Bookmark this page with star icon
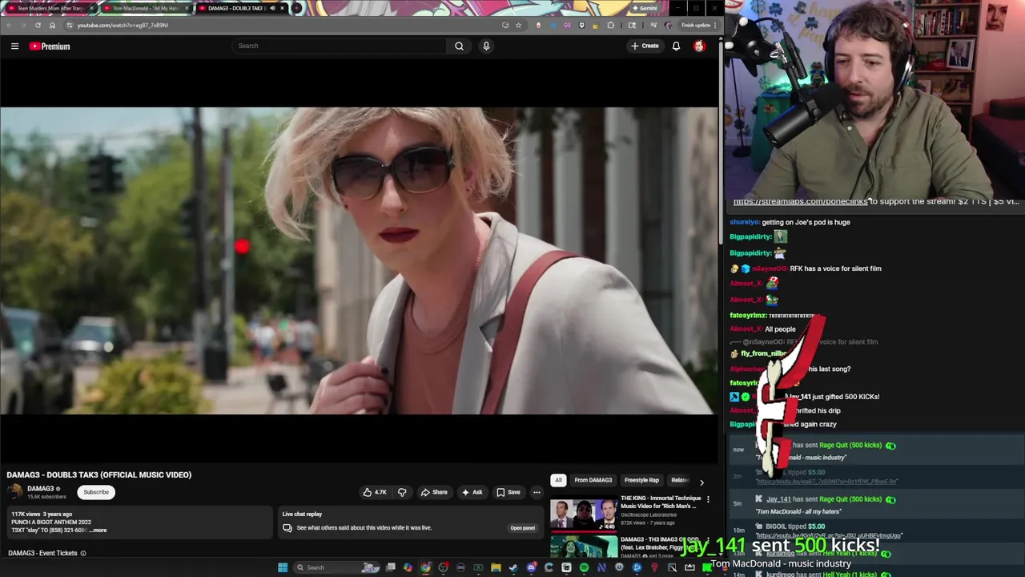 pyautogui.click(x=518, y=25)
